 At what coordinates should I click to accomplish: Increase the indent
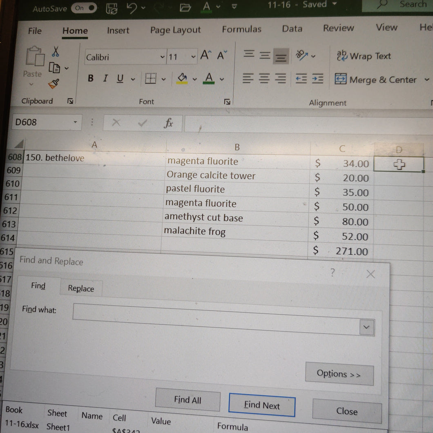pyautogui.click(x=317, y=79)
